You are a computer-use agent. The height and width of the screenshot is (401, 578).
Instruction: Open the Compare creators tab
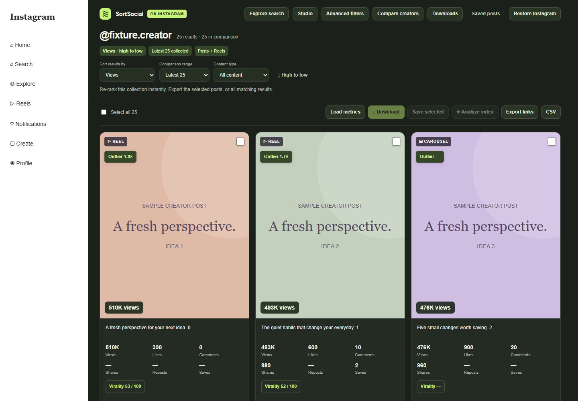(x=398, y=14)
